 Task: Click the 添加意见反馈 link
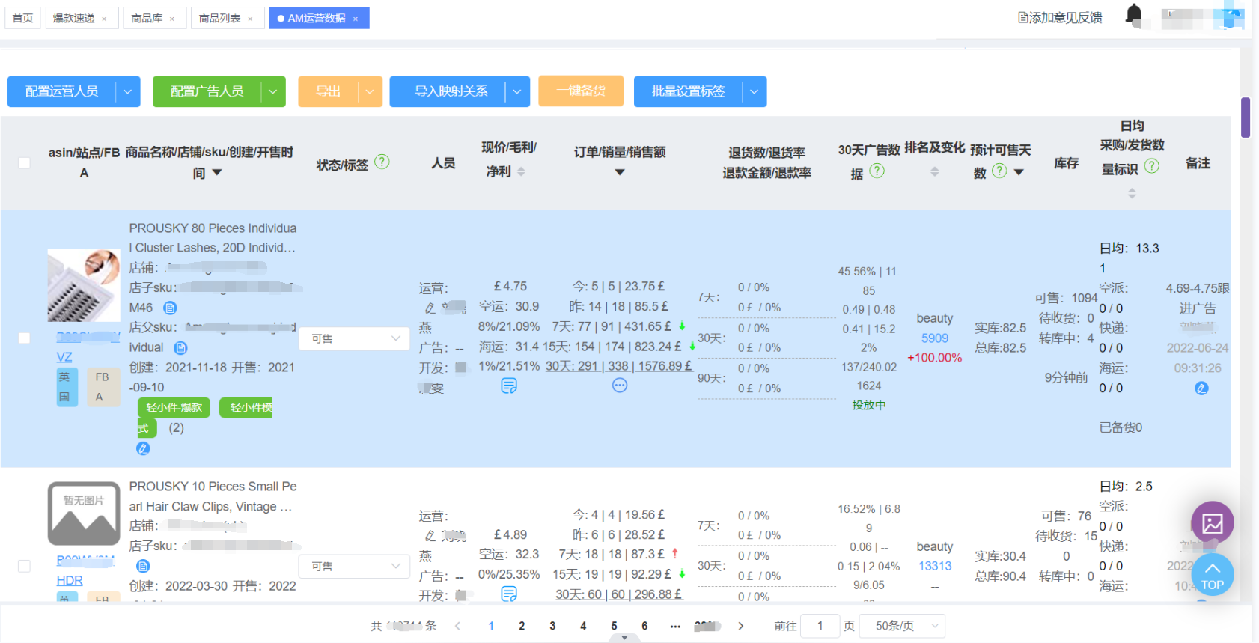pyautogui.click(x=1059, y=18)
